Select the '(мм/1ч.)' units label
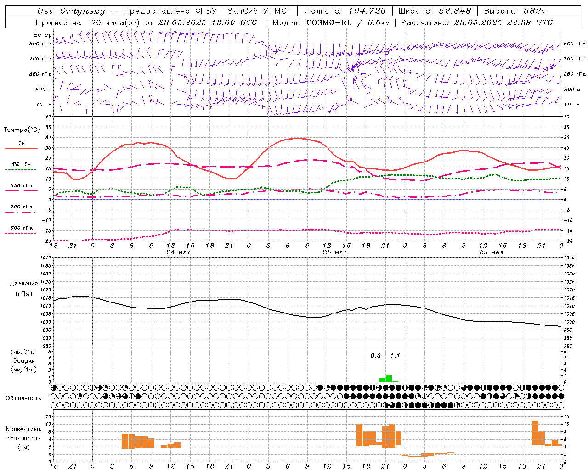Viewport: 588px width, 470px height. coord(23,369)
